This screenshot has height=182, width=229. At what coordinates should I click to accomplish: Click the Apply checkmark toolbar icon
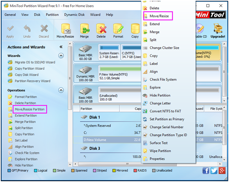(x=10, y=28)
